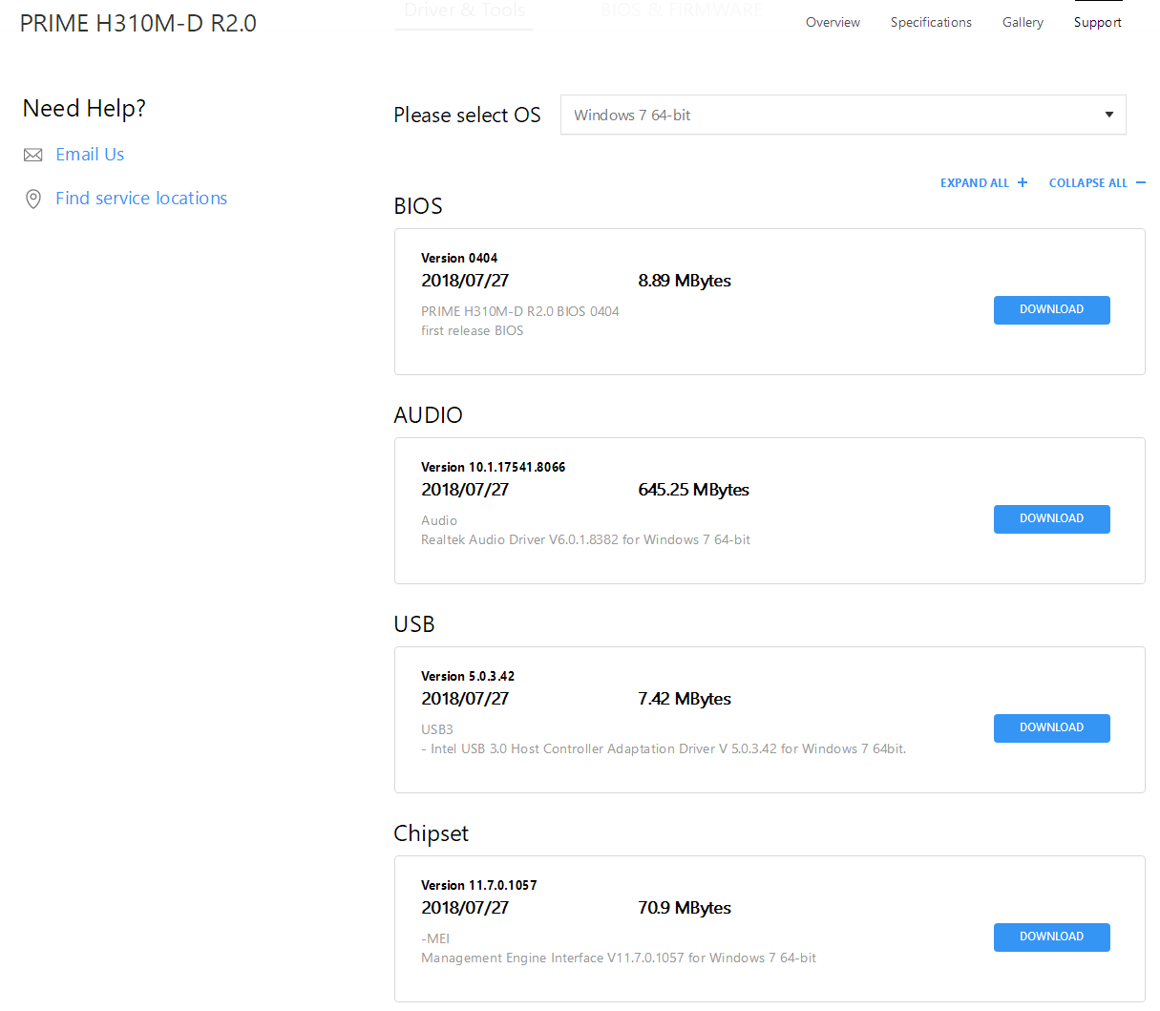Image resolution: width=1160 pixels, height=1011 pixels.
Task: Open the Email Us link
Action: click(90, 155)
